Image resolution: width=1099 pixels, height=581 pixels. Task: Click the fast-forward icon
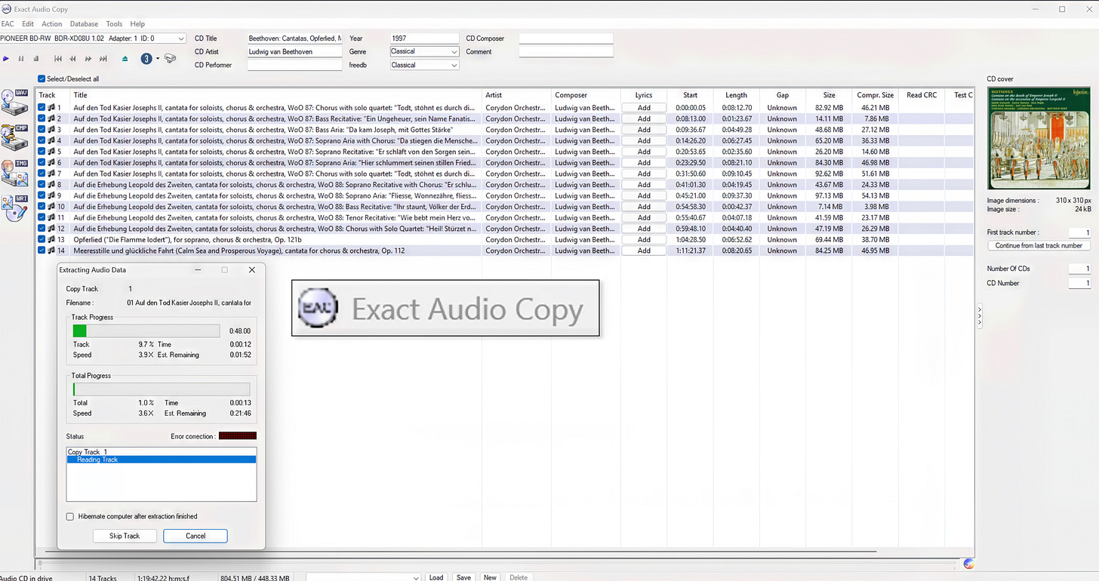coord(88,59)
